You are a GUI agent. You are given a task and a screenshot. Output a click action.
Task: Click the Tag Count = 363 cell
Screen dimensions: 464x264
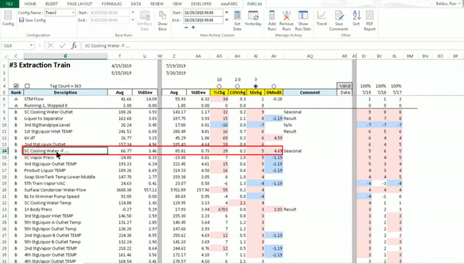click(66, 86)
